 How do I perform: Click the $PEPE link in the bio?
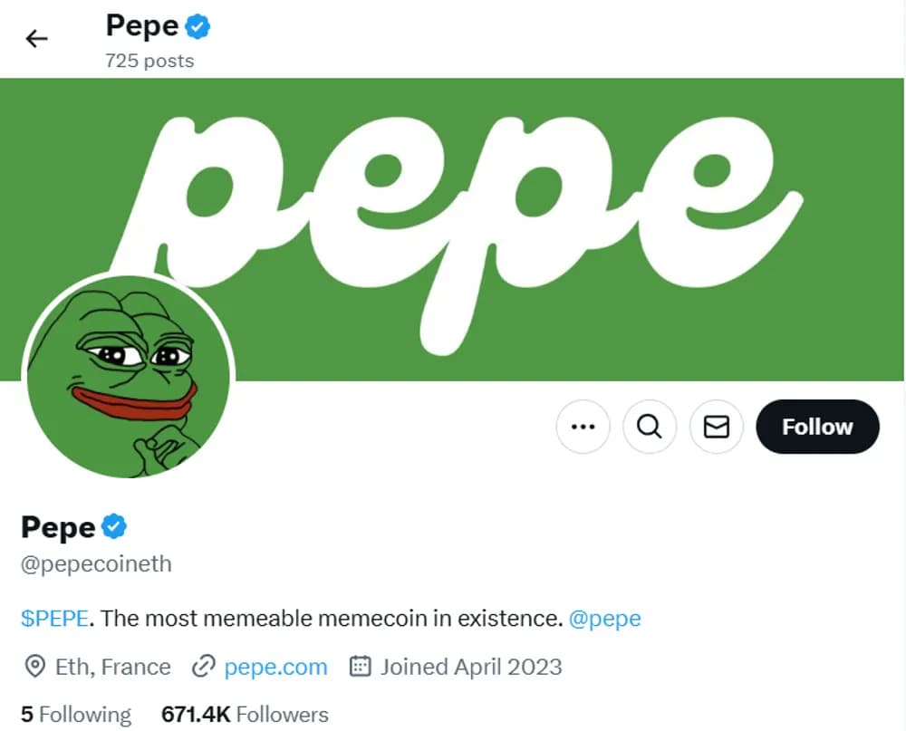tap(53, 618)
